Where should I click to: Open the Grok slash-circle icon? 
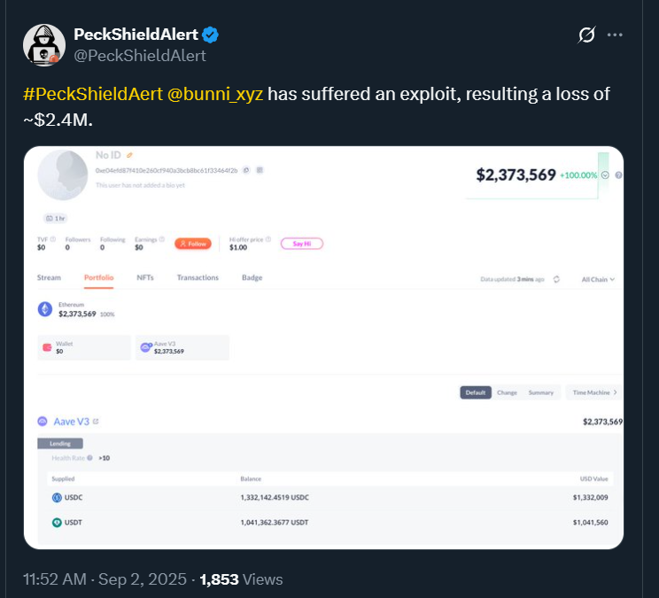pyautogui.click(x=586, y=35)
